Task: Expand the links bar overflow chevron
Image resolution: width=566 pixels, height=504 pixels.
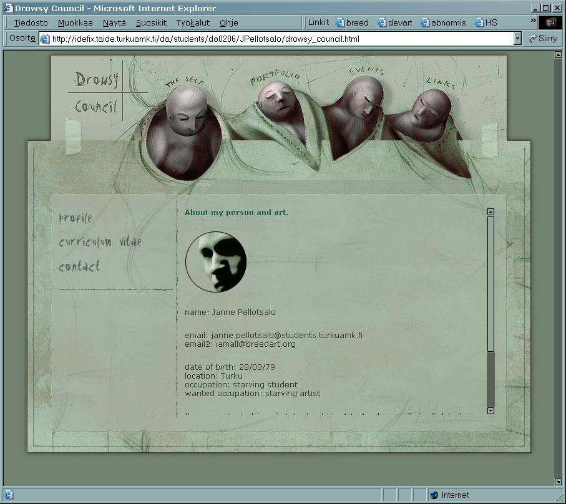Action: 533,21
